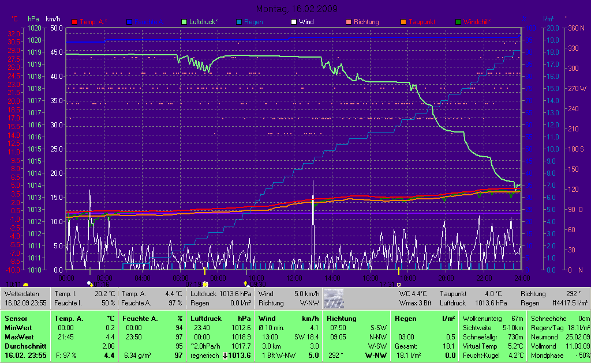Toggle the red Temp. A. legend square
The image size is (591, 363).
(x=74, y=22)
